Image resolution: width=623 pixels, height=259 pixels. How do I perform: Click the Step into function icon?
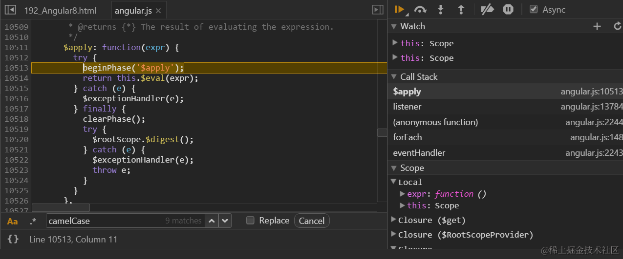[x=441, y=9]
